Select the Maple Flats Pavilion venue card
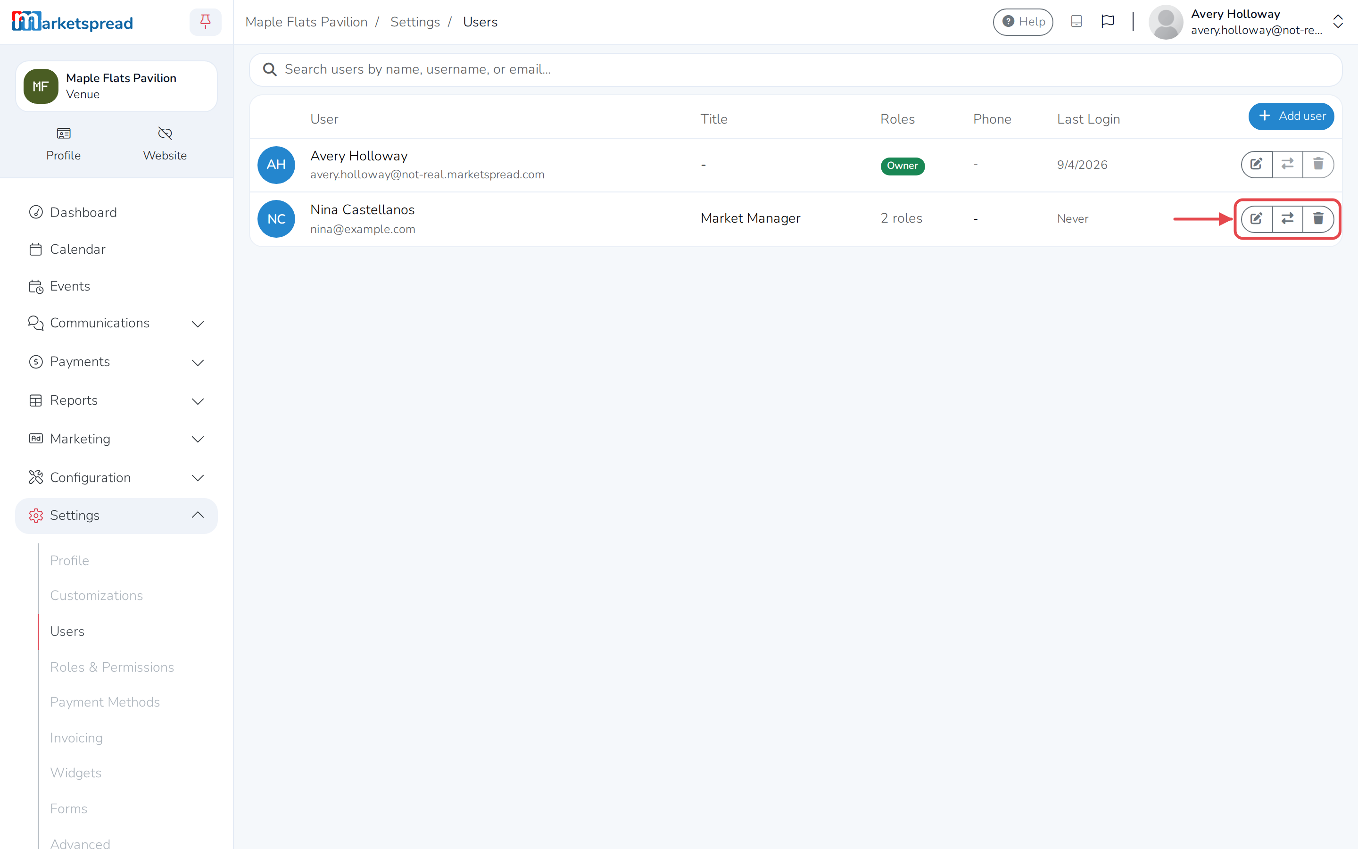The height and width of the screenshot is (849, 1358). (x=116, y=86)
